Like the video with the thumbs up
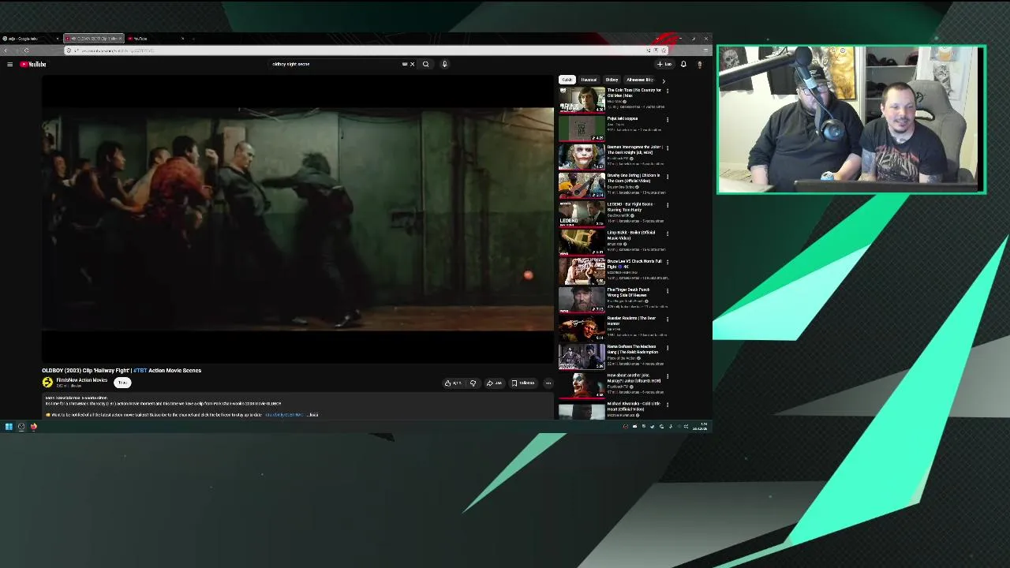The image size is (1010, 568). pyautogui.click(x=453, y=383)
